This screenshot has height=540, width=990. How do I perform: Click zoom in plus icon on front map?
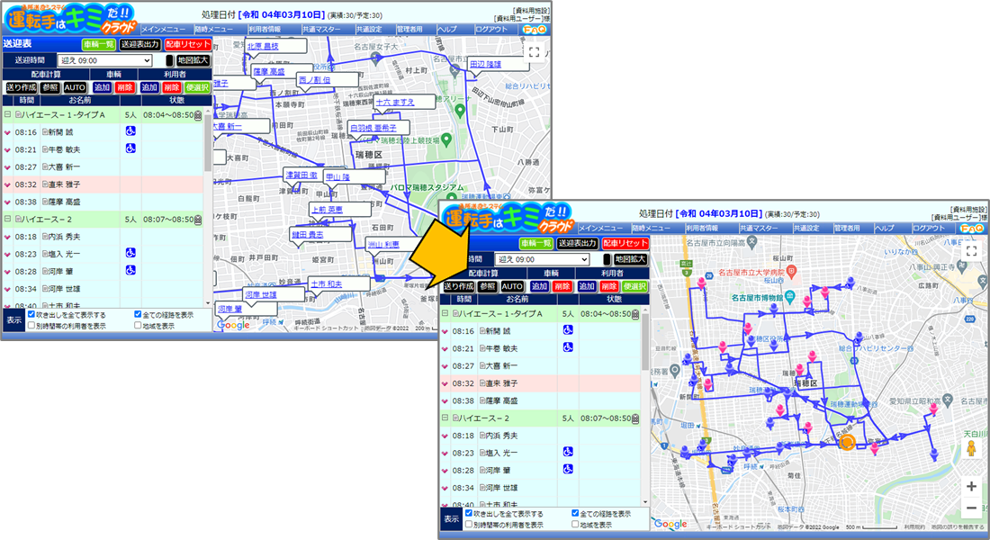[x=971, y=486]
